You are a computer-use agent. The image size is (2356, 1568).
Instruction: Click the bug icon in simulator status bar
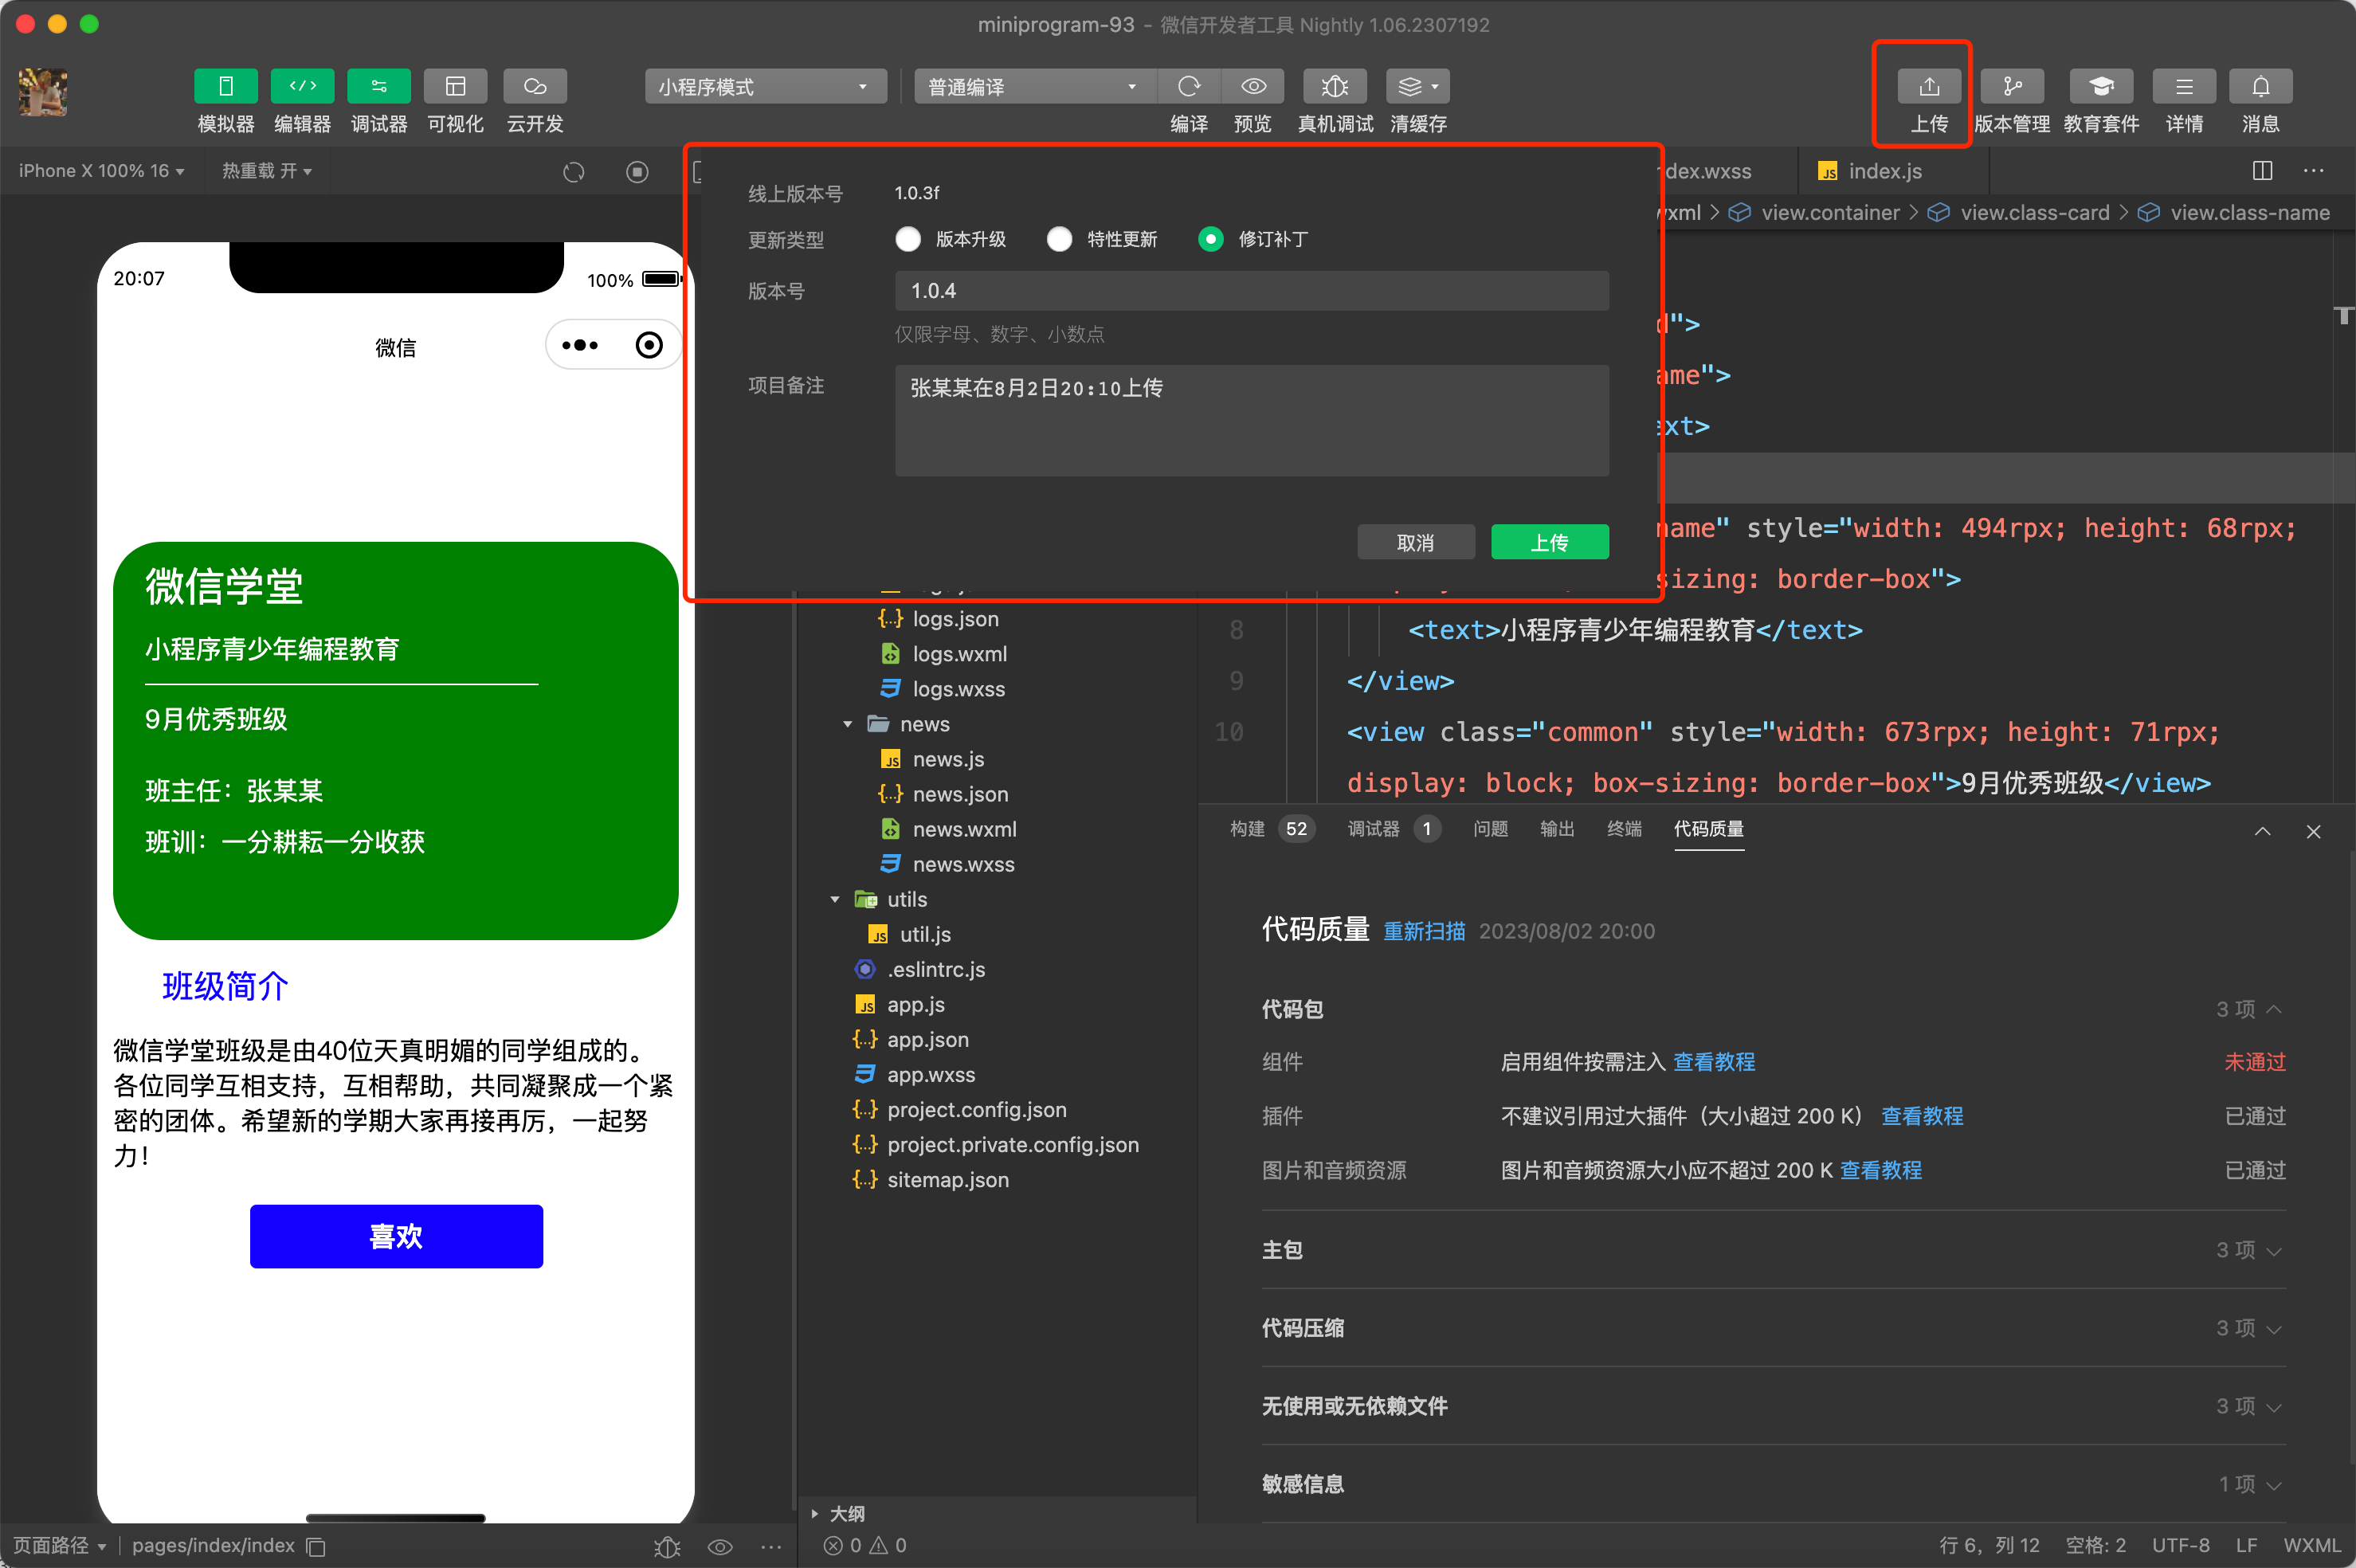[x=667, y=1546]
